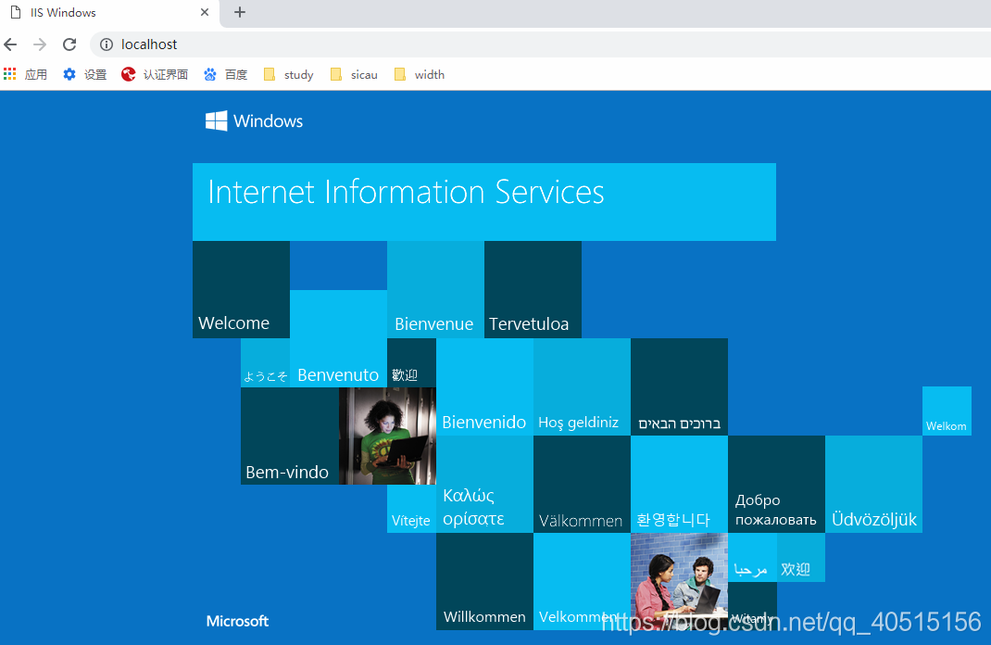Open the study bookmark folder
Viewport: 991px width, 645px height.
(x=288, y=75)
